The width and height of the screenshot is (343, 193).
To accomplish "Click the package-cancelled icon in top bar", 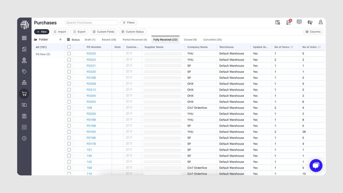I will pos(278,23).
